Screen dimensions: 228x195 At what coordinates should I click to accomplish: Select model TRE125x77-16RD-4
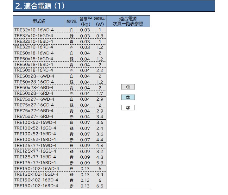click(x=35, y=163)
